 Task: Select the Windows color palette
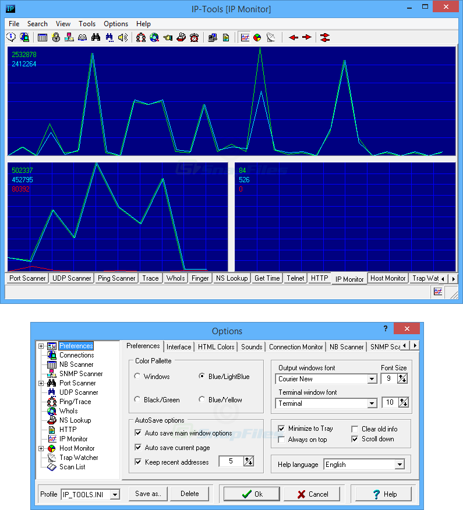click(152, 376)
